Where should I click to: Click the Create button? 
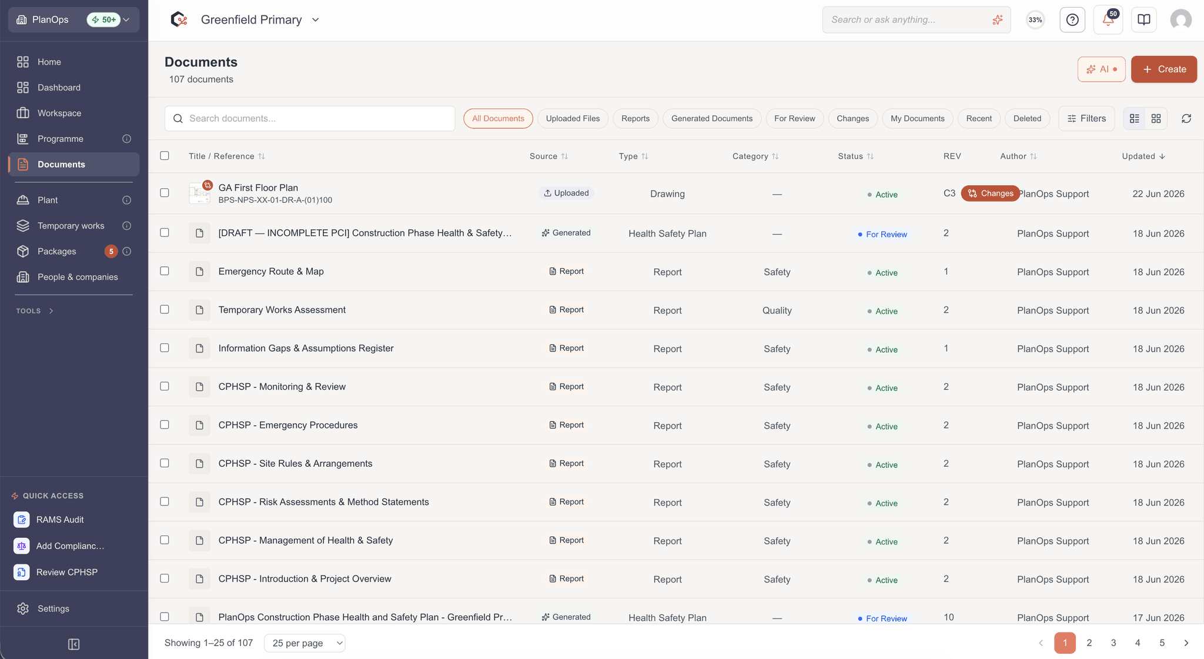coord(1163,69)
